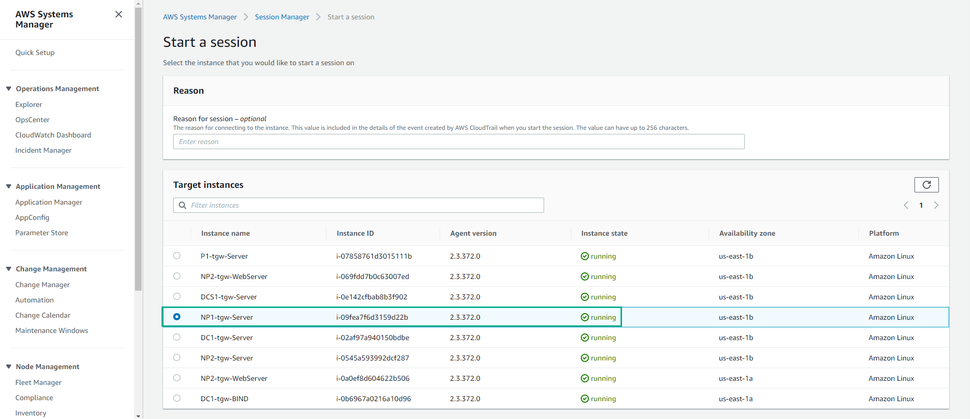
Task: Select the NP2-tgw-Server radio button
Action: (177, 357)
